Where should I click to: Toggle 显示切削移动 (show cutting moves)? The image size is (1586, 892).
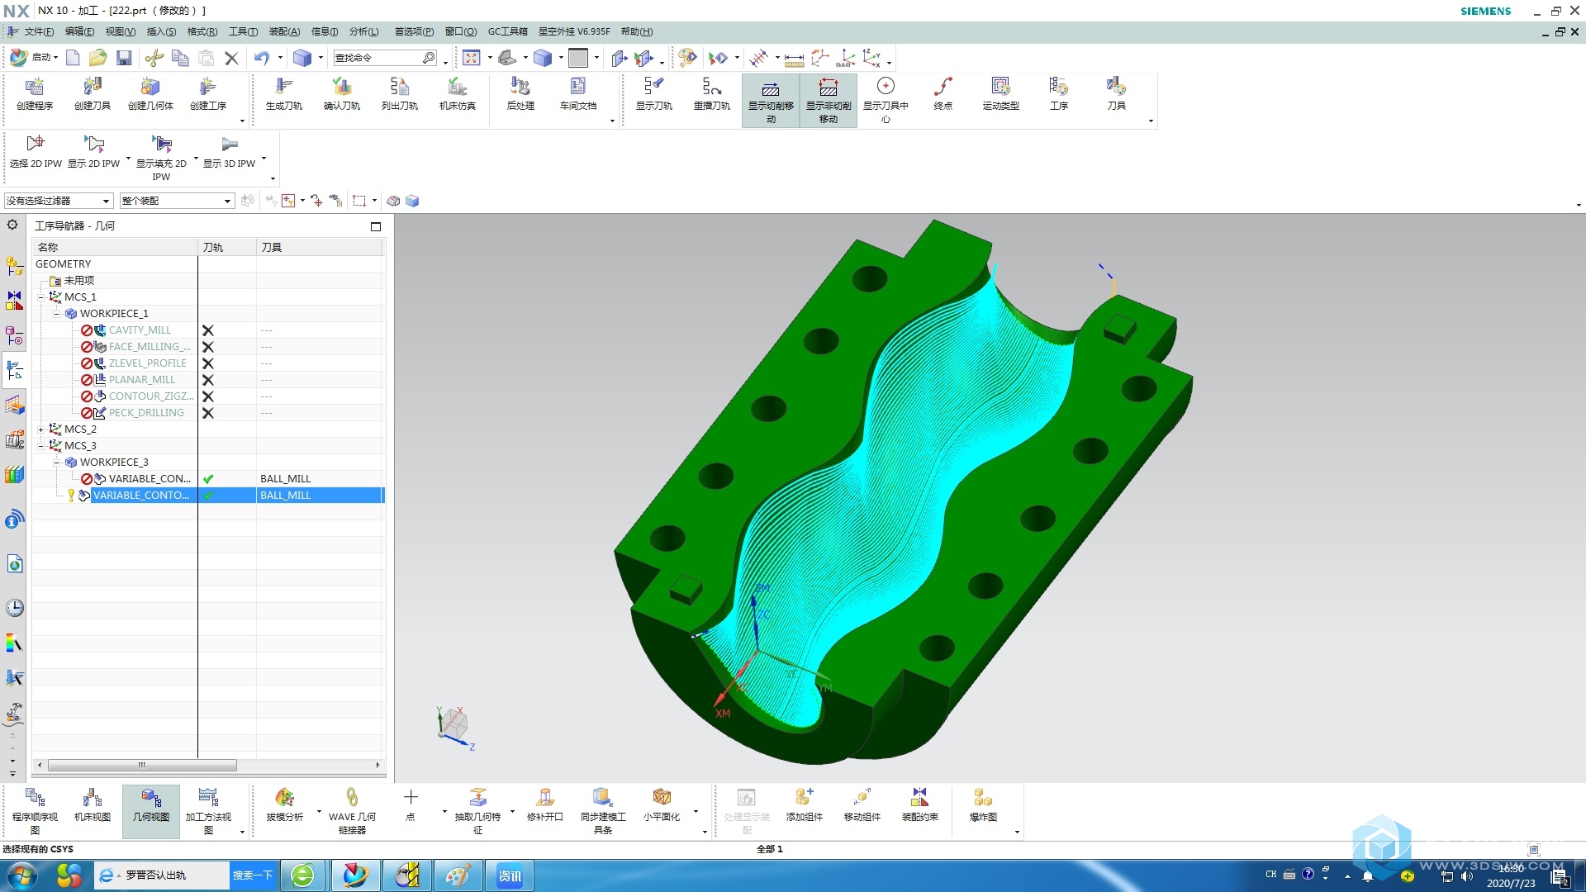[771, 101]
